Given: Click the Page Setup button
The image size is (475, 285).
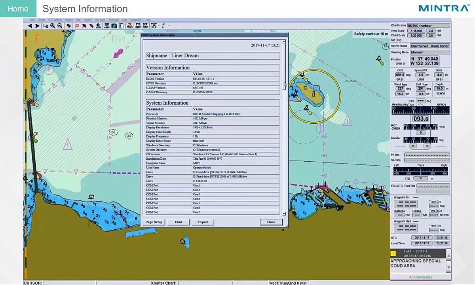Looking at the screenshot, I should pyautogui.click(x=154, y=222).
